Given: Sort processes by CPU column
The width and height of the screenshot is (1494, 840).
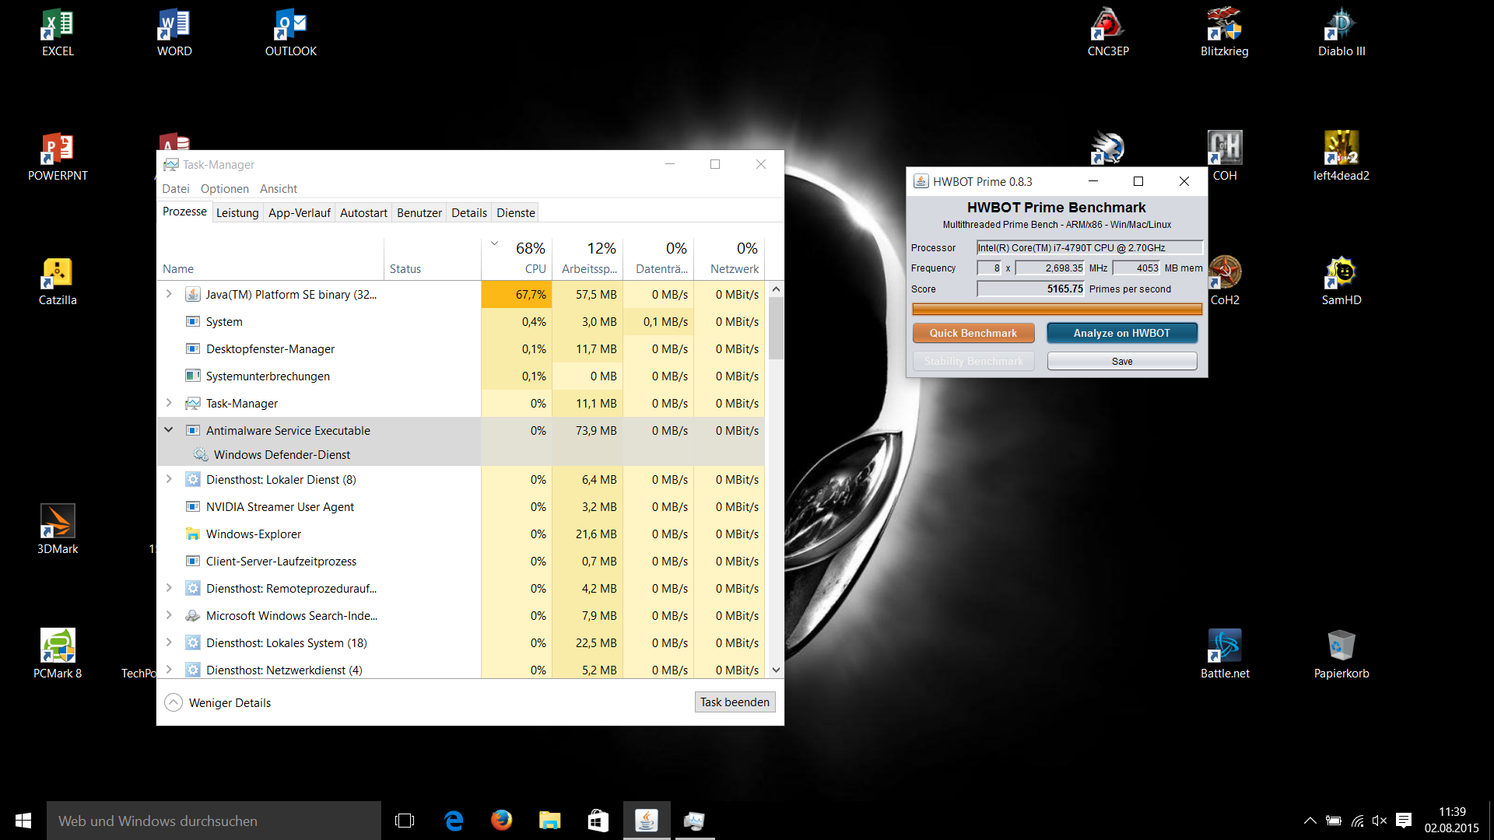Looking at the screenshot, I should (517, 258).
